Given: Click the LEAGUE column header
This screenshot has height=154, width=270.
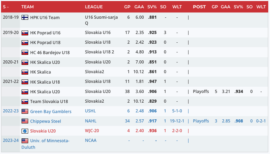Looking at the screenshot, I should click(x=94, y=7).
